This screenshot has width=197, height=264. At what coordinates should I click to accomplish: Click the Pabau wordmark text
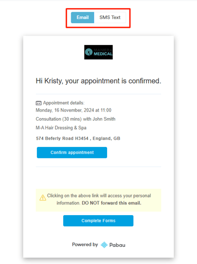pyautogui.click(x=117, y=245)
